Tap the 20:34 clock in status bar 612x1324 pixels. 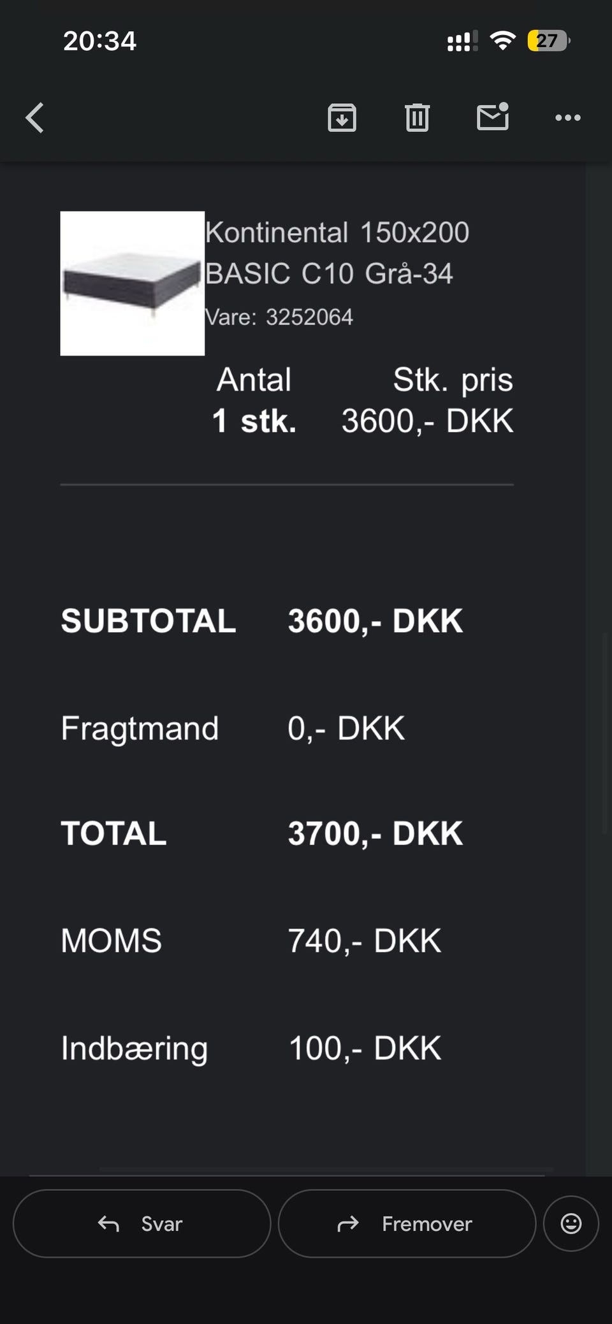tap(99, 41)
